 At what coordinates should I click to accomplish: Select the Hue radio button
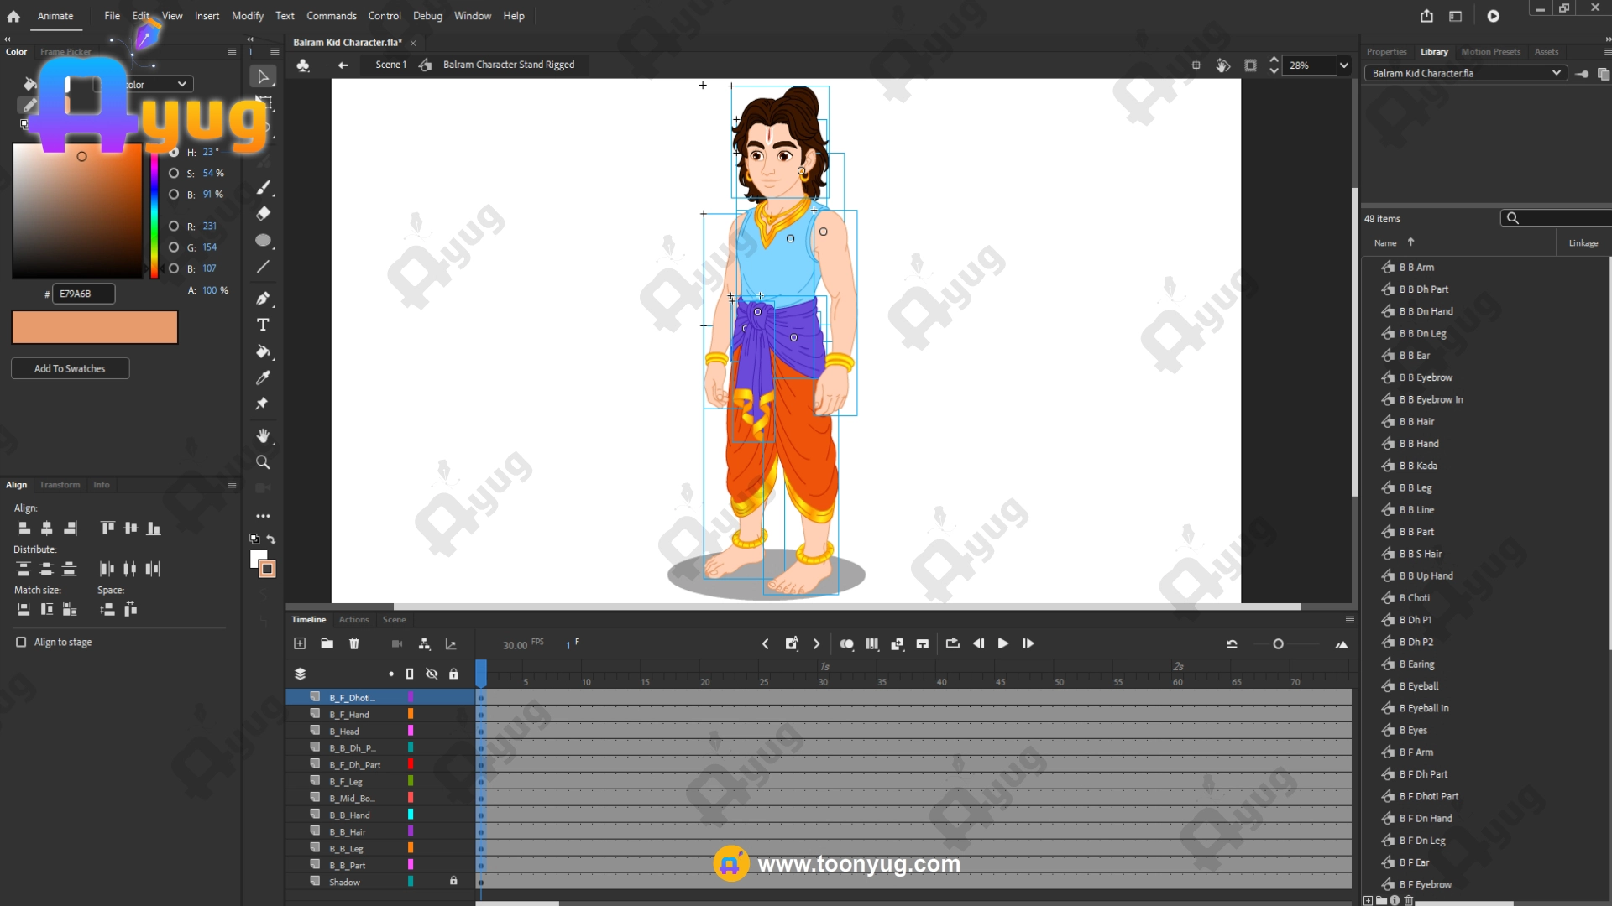tap(174, 152)
